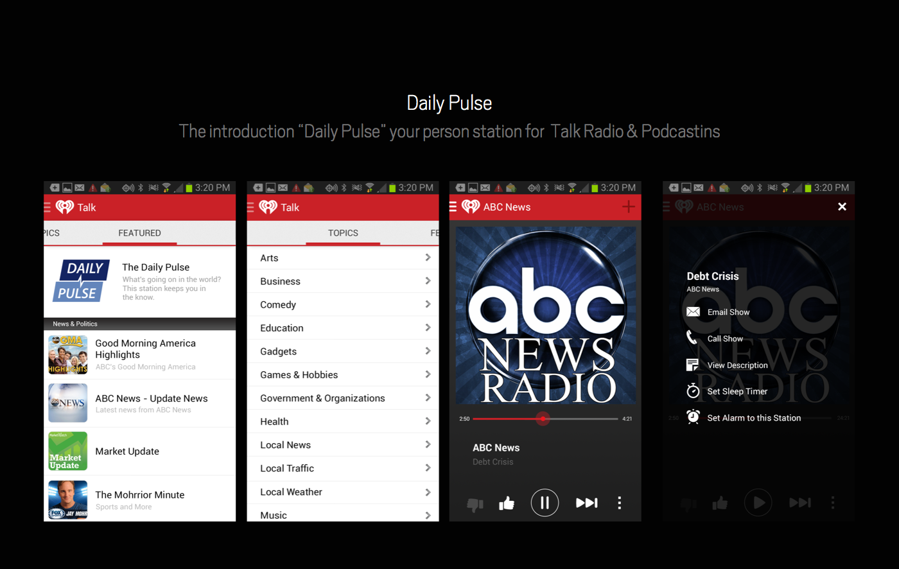
Task: Tap the plus icon in ABC News header
Action: [x=629, y=207]
